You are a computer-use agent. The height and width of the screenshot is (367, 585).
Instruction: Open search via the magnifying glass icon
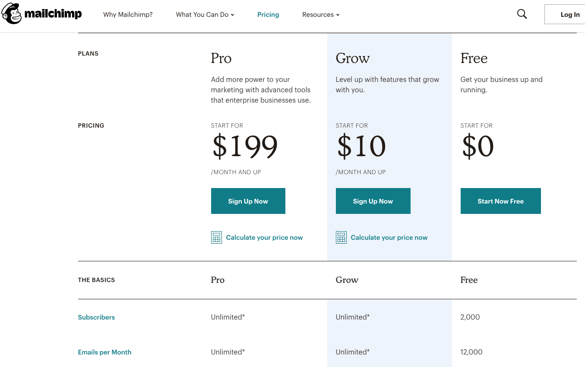coord(522,14)
